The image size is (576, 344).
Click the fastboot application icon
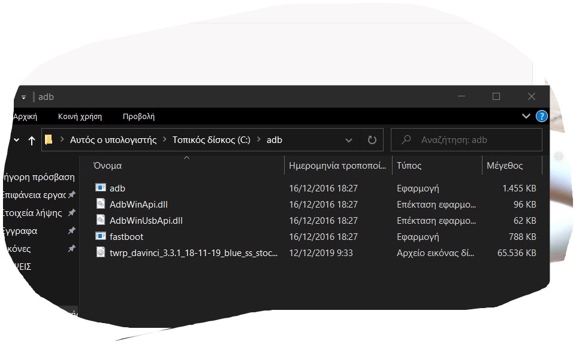pos(100,236)
